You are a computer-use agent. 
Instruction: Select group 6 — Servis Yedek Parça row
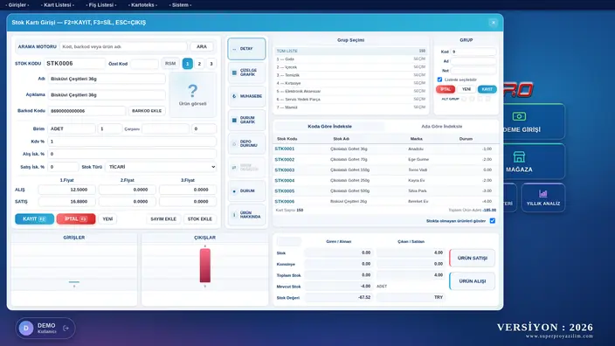click(350, 100)
